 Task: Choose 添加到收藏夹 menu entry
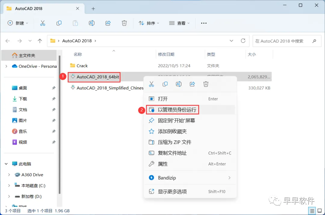(190, 131)
